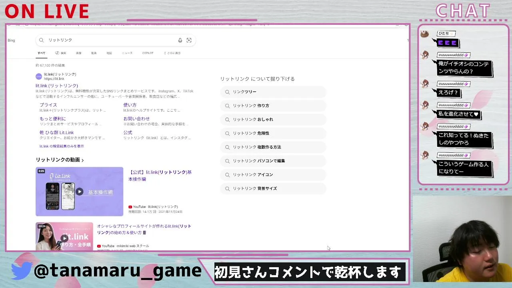Select リットリンク 背景サイズ related search

click(x=273, y=188)
